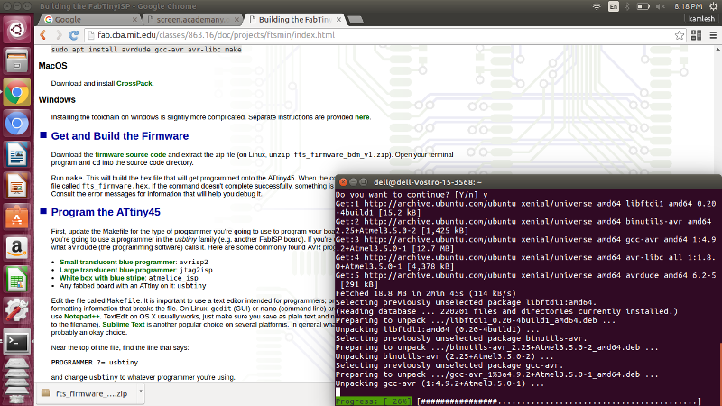Open the Chromium browser launcher icon
The height and width of the screenshot is (406, 722).
click(x=16, y=124)
